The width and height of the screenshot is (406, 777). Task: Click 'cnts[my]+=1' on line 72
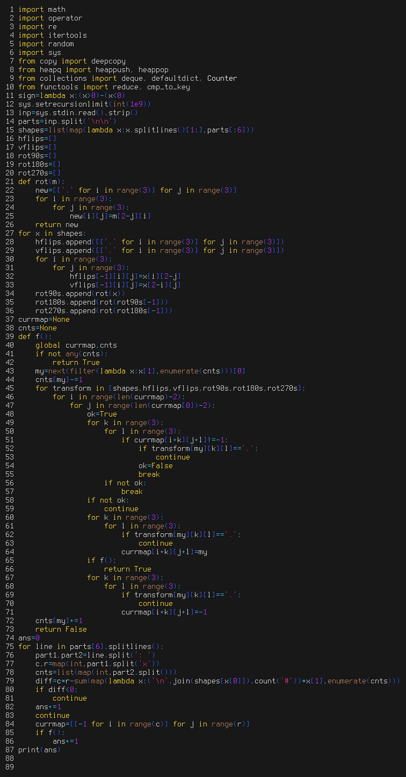(59, 620)
